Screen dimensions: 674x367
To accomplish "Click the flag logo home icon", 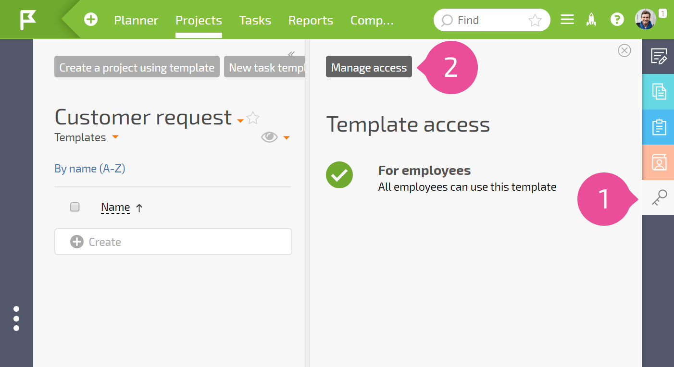I will pyautogui.click(x=28, y=20).
